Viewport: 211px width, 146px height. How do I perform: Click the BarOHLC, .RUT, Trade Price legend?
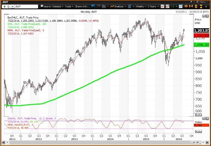(23, 18)
